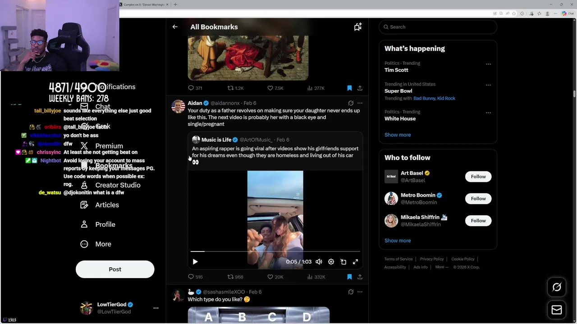Play the quoted rapper video
This screenshot has width=577, height=324.
(195, 261)
